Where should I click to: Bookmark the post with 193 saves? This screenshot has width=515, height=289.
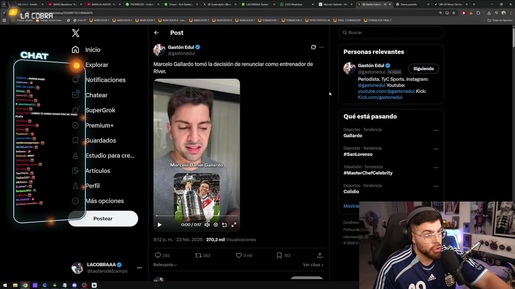279,255
